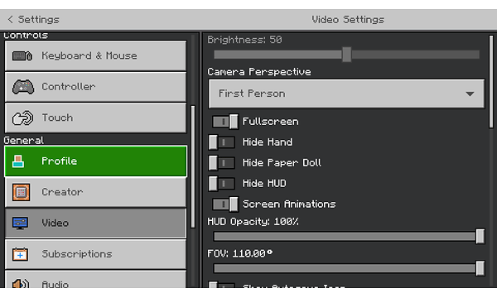Click the keyboard icon beside Keyboard & Mouse
Image resolution: width=497 pixels, height=298 pixels.
(x=22, y=56)
